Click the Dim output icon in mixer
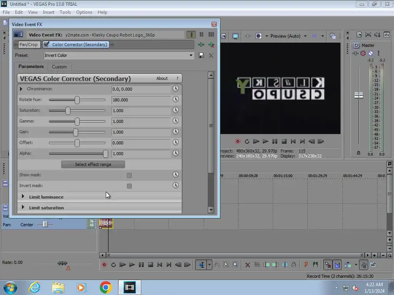Image resolution: width=394 pixels, height=295 pixels. (377, 35)
